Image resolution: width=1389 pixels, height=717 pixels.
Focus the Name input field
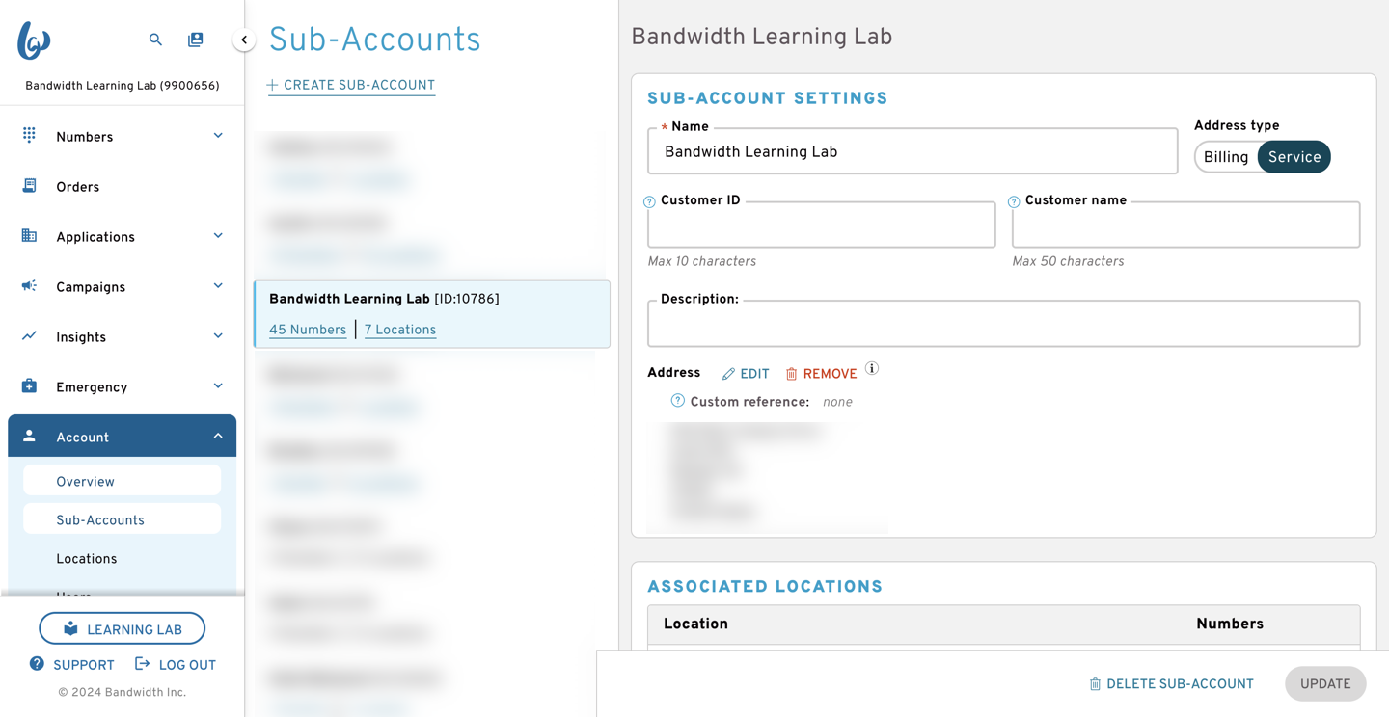click(x=912, y=151)
